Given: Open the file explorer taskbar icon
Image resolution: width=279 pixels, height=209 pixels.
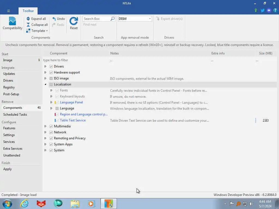Looking at the screenshot, I should 75,204.
